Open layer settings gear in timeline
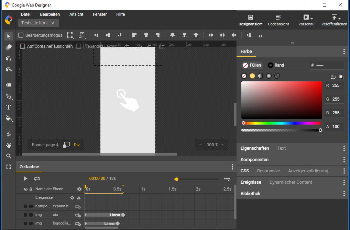The height and width of the screenshot is (230, 350). pyautogui.click(x=79, y=189)
